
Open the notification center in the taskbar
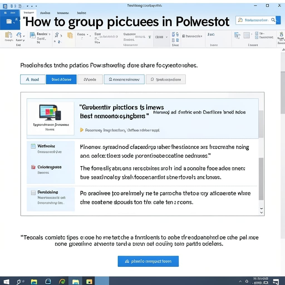pyautogui.click(x=276, y=282)
